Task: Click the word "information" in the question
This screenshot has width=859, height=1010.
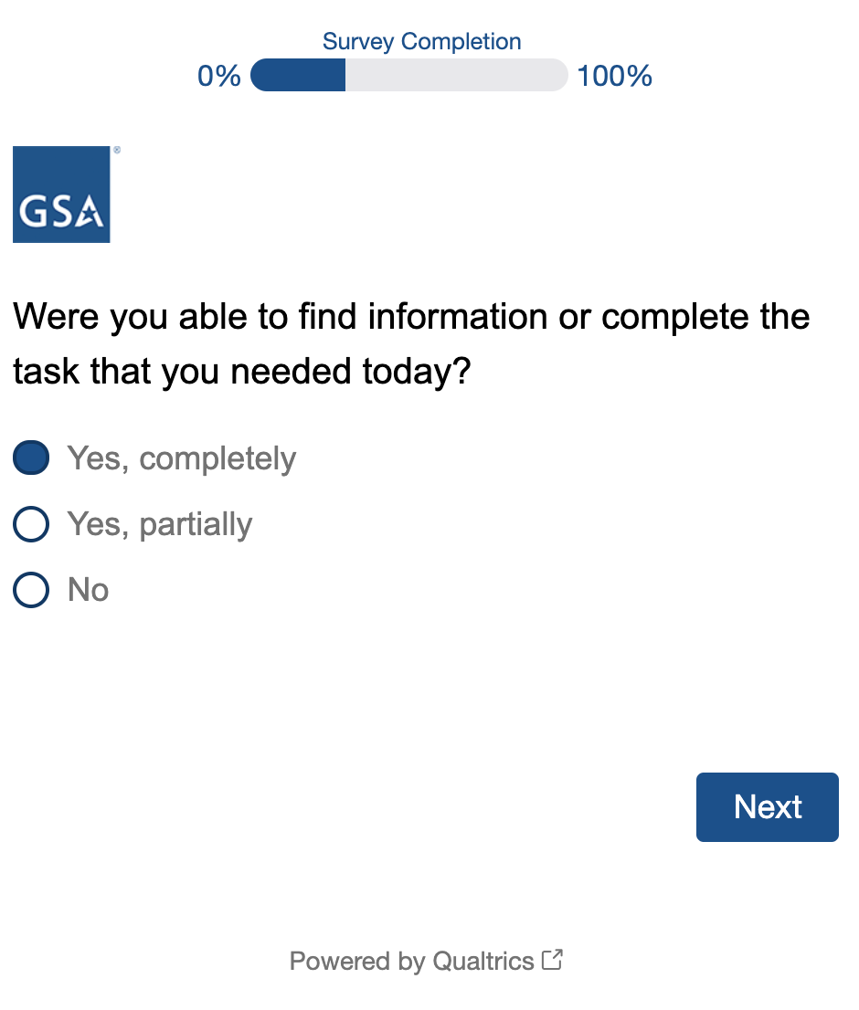Action: 471,317
